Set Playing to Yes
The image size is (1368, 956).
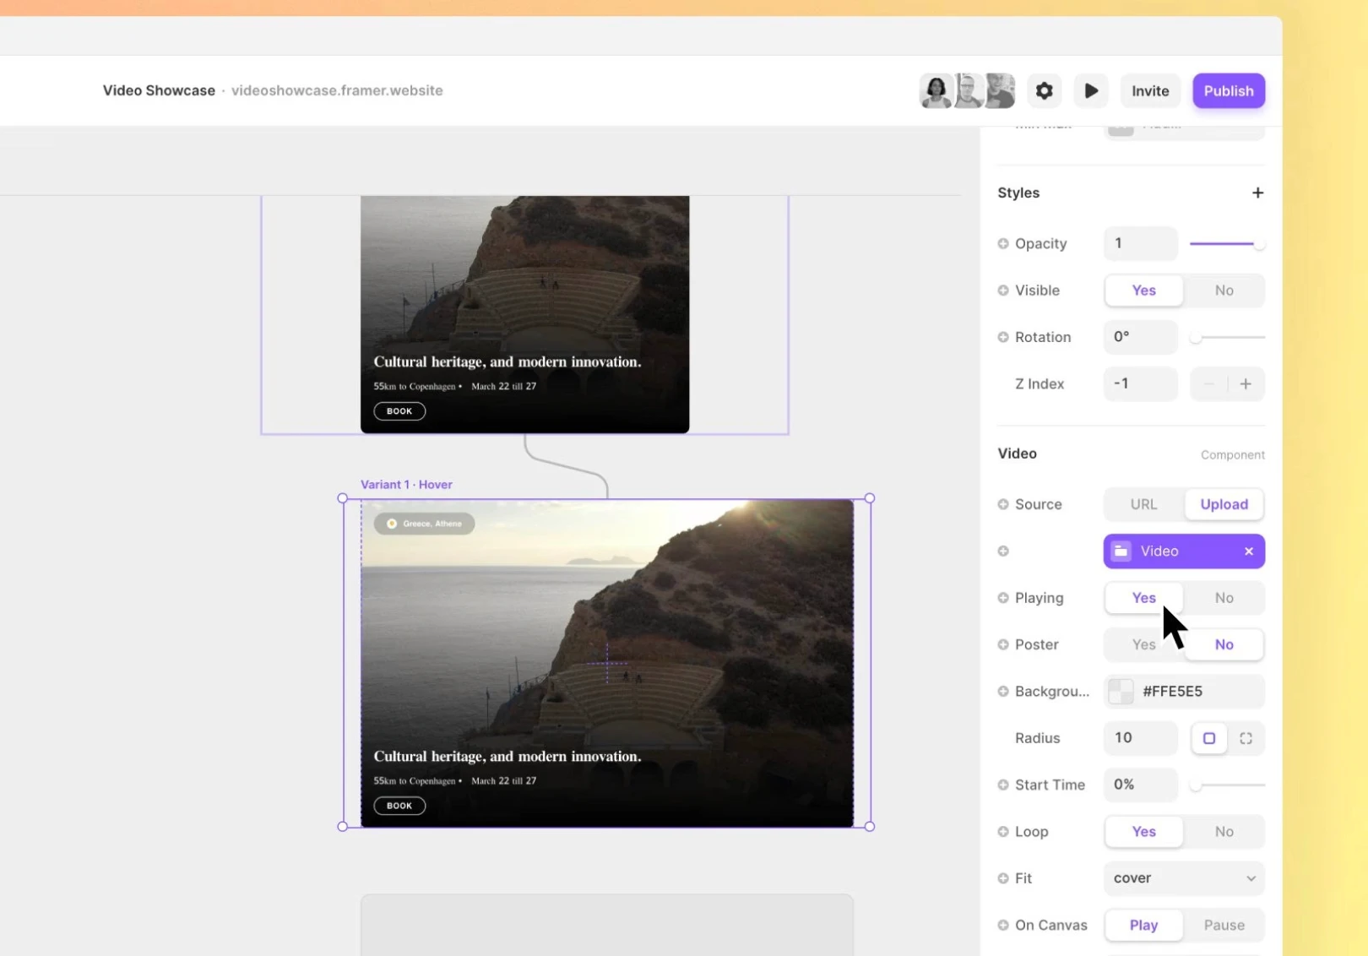point(1144,598)
